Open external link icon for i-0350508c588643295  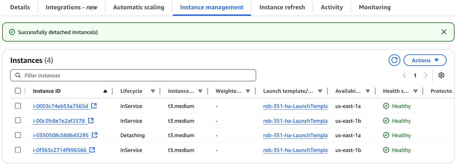coord(95,135)
